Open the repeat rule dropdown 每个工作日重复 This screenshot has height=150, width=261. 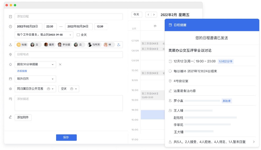point(44,35)
